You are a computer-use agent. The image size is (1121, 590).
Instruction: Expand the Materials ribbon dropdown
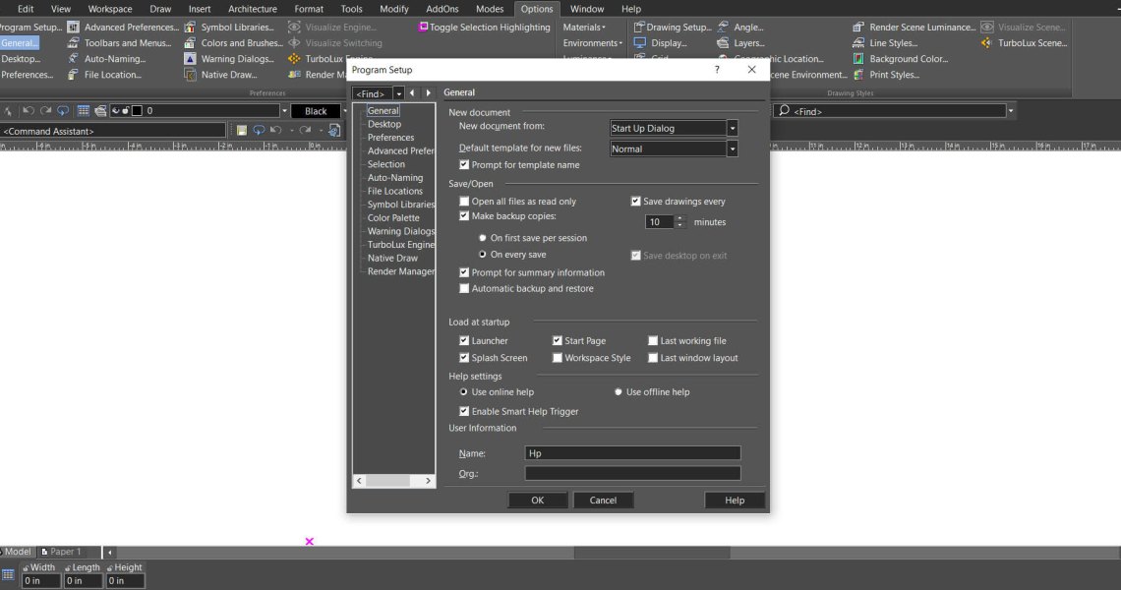click(x=585, y=28)
